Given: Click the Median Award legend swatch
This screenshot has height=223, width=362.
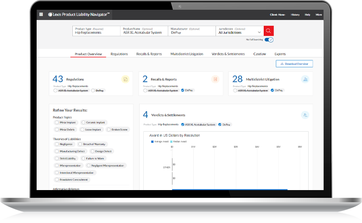Looking at the screenshot, I should [x=171, y=141].
